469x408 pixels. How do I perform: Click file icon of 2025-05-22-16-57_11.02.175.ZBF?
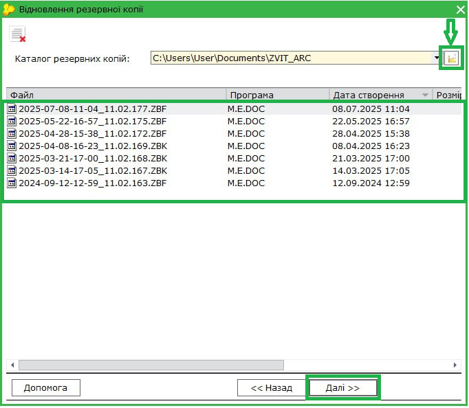(x=12, y=121)
